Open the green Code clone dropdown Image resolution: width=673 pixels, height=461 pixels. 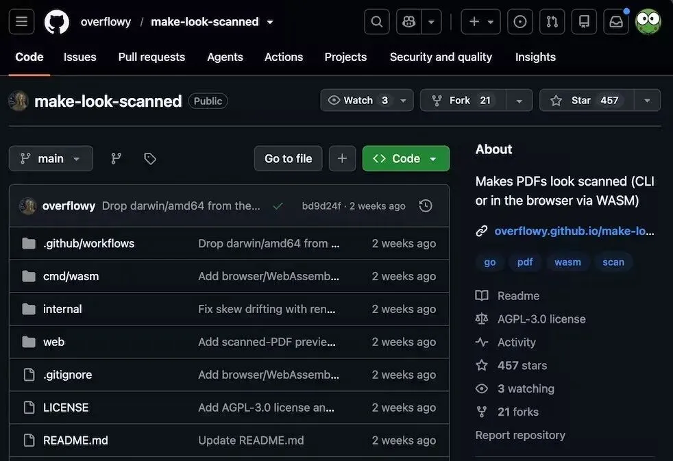[406, 159]
